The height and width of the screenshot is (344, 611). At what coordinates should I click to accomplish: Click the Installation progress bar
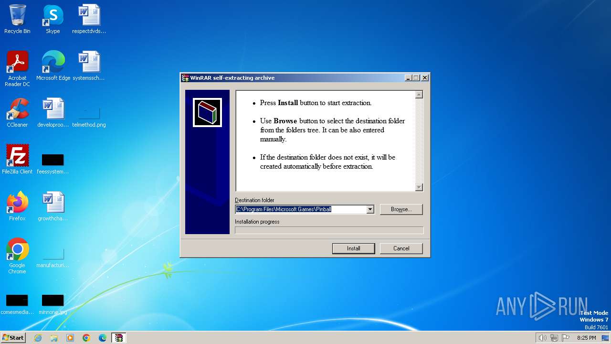[x=329, y=230]
